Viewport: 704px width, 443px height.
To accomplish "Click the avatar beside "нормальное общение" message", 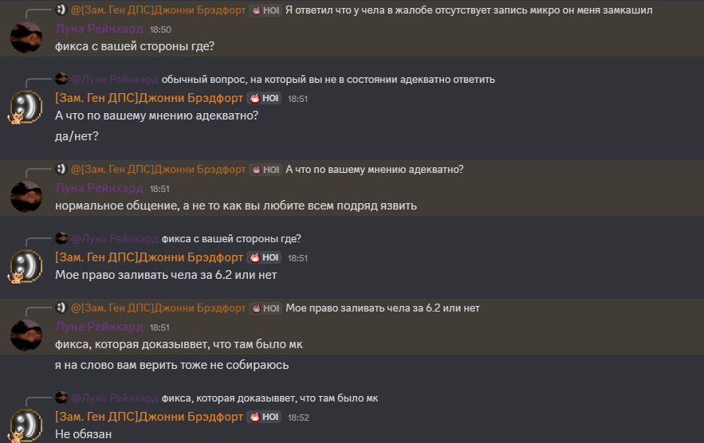I will tap(26, 197).
